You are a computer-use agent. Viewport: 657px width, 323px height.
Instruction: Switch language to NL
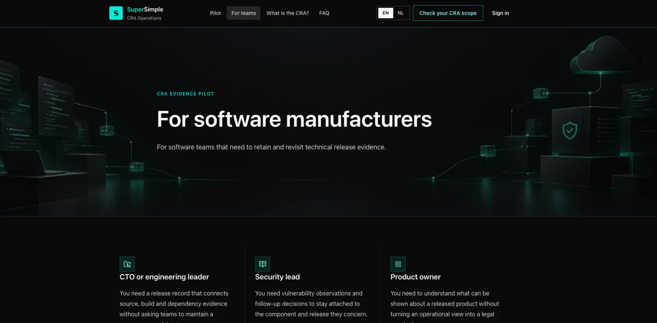tap(401, 13)
